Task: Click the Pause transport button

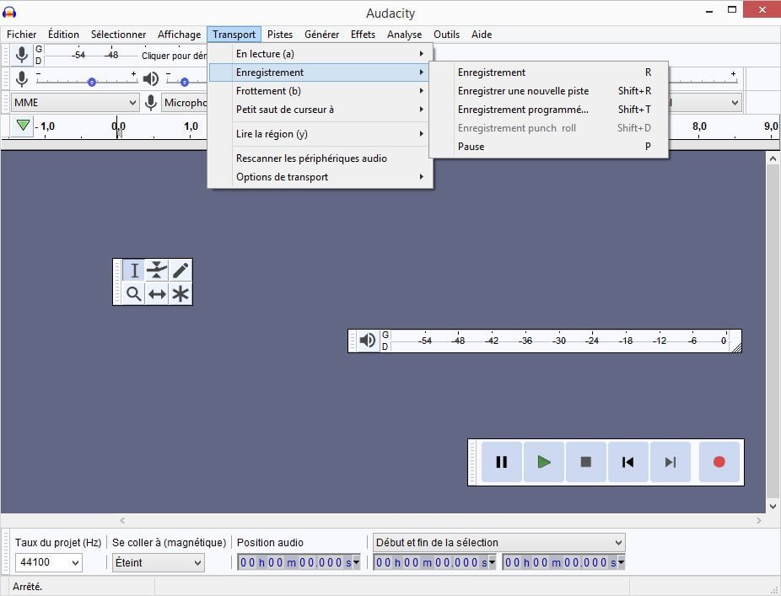Action: pos(502,462)
